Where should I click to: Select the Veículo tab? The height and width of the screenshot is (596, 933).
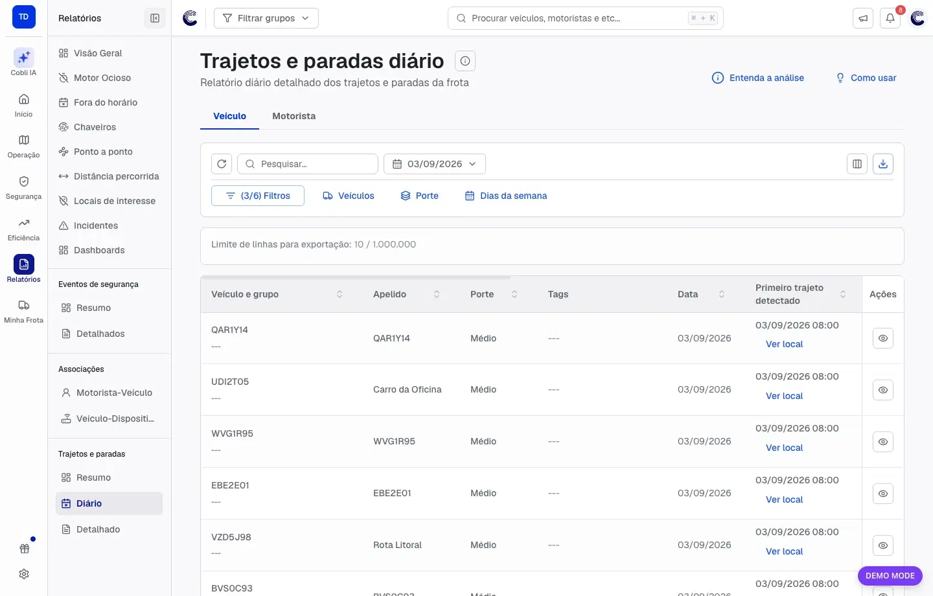coord(230,116)
